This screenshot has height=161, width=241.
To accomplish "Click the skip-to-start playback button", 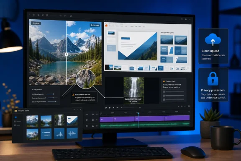I will tap(106, 108).
